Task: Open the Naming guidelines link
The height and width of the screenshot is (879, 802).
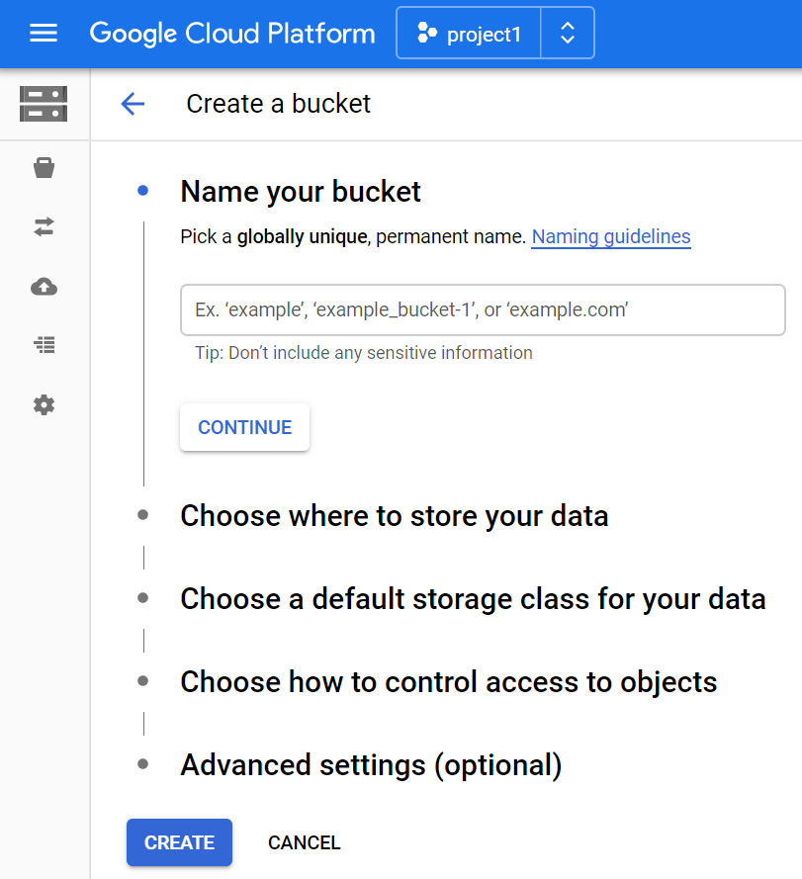Action: pos(611,236)
